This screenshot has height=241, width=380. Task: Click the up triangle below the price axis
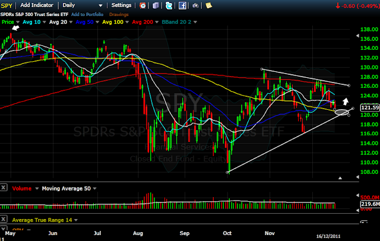pyautogui.click(x=340, y=178)
